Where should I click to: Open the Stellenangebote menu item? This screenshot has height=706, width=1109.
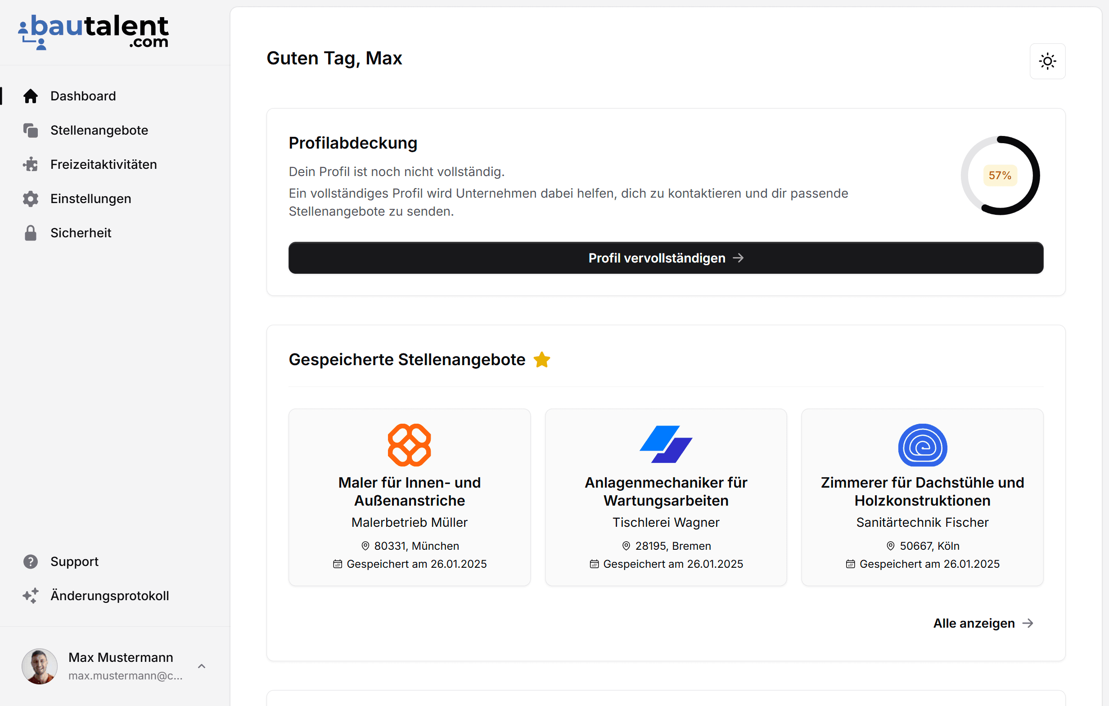coord(99,131)
